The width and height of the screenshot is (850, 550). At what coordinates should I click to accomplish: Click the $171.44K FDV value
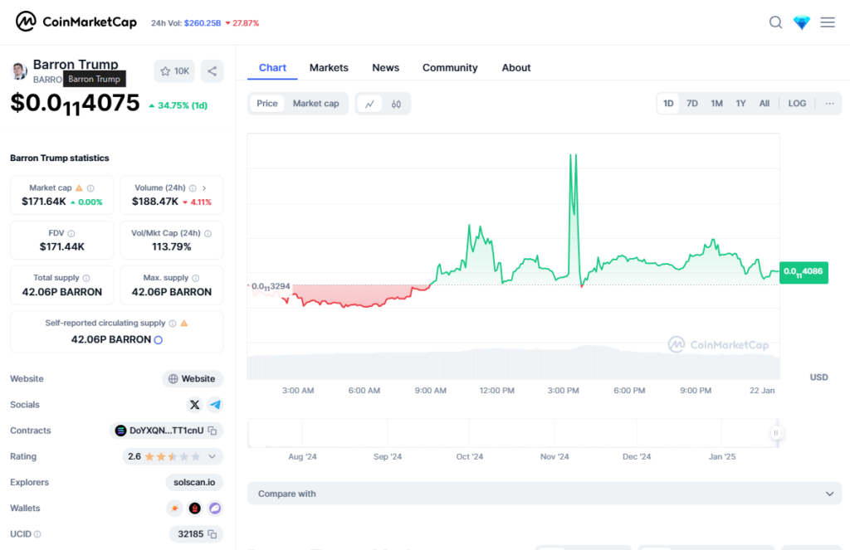(x=61, y=247)
